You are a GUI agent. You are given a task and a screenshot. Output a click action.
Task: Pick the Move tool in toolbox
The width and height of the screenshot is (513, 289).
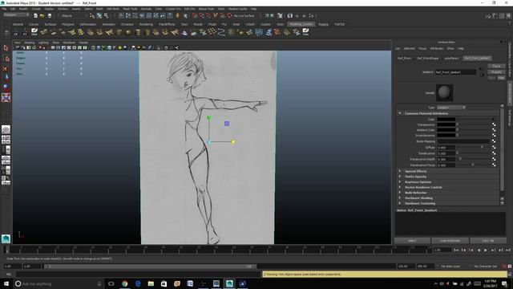6,78
